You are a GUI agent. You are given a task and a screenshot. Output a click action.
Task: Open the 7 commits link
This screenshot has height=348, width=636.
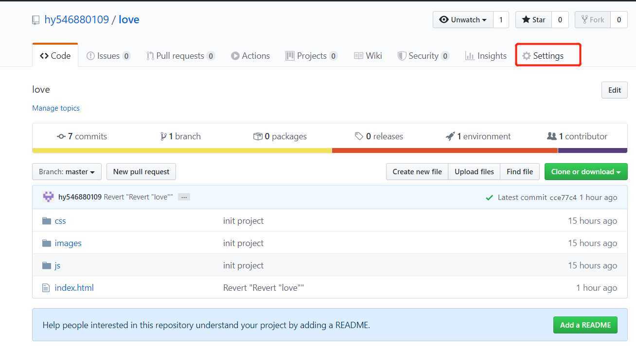point(82,136)
